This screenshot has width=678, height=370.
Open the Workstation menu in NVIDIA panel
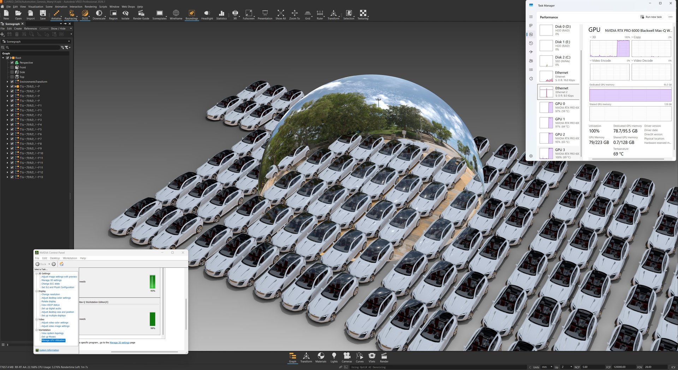pos(70,258)
